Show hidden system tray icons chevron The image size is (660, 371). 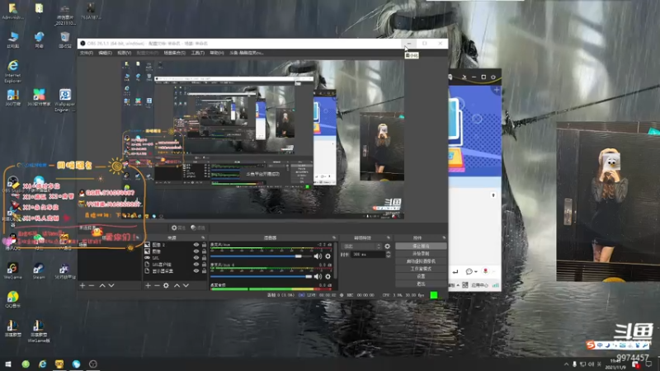tap(566, 364)
